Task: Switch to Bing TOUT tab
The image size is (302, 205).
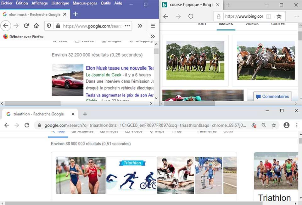Action: [202, 24]
